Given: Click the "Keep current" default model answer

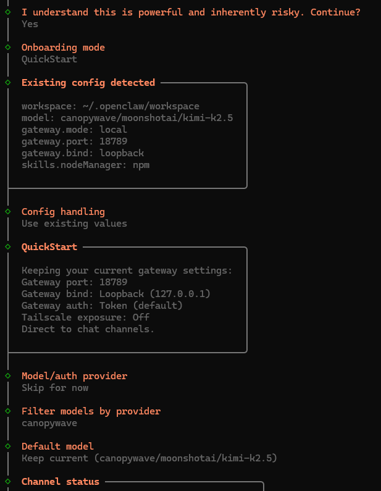Looking at the screenshot, I should (x=149, y=458).
